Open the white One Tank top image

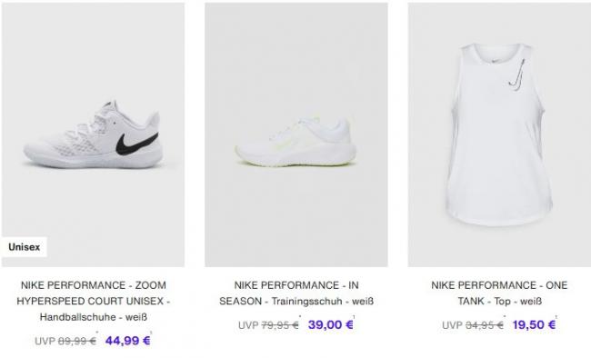[499, 134]
